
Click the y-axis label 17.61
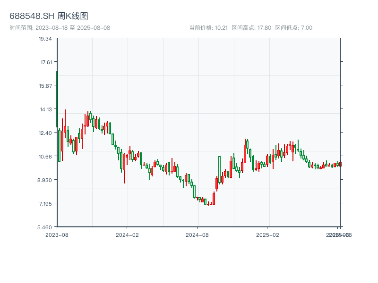(46, 62)
